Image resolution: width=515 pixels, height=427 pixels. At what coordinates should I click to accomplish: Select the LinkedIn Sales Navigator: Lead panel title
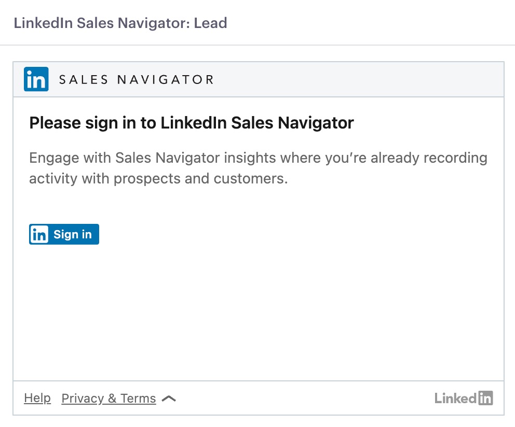120,23
